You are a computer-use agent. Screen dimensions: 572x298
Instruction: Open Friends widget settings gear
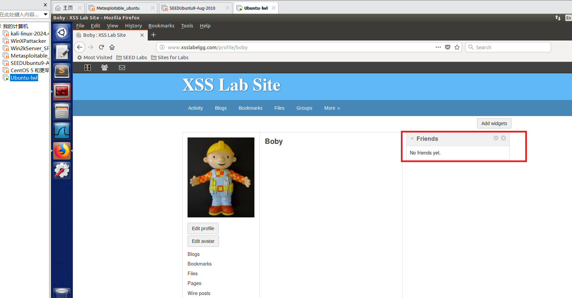click(496, 138)
